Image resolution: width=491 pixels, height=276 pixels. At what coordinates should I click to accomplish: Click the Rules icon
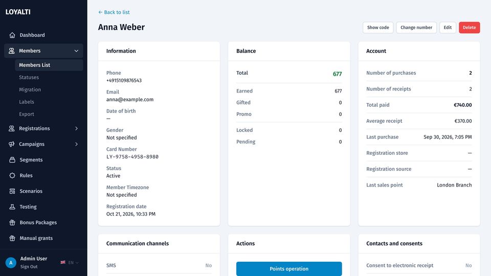tap(12, 175)
